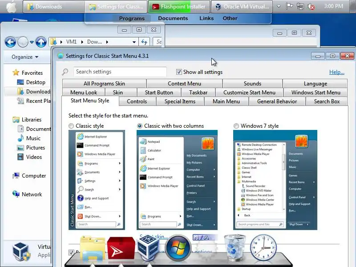Open General Behavior tab
This screenshot has height=267, width=356.
click(x=277, y=101)
